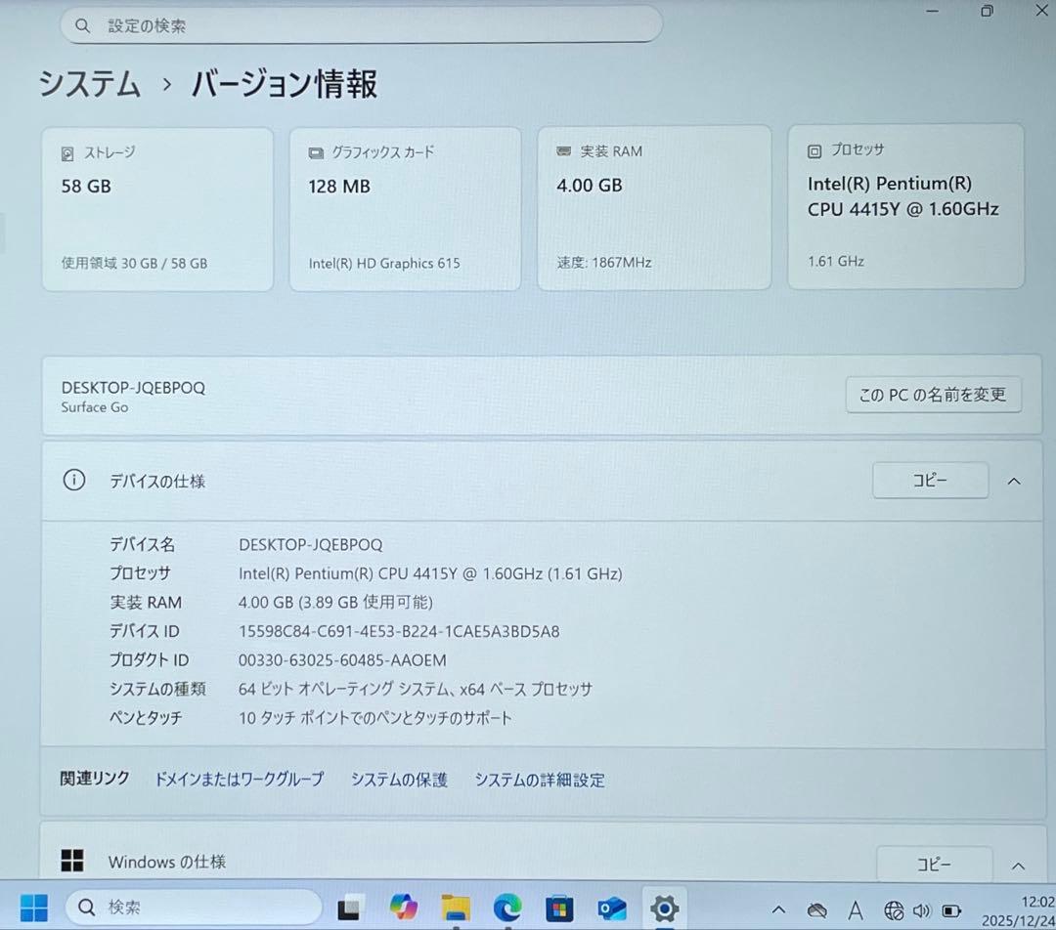The height and width of the screenshot is (930, 1056).
Task: Check battery status in the system tray
Action: pos(948,908)
